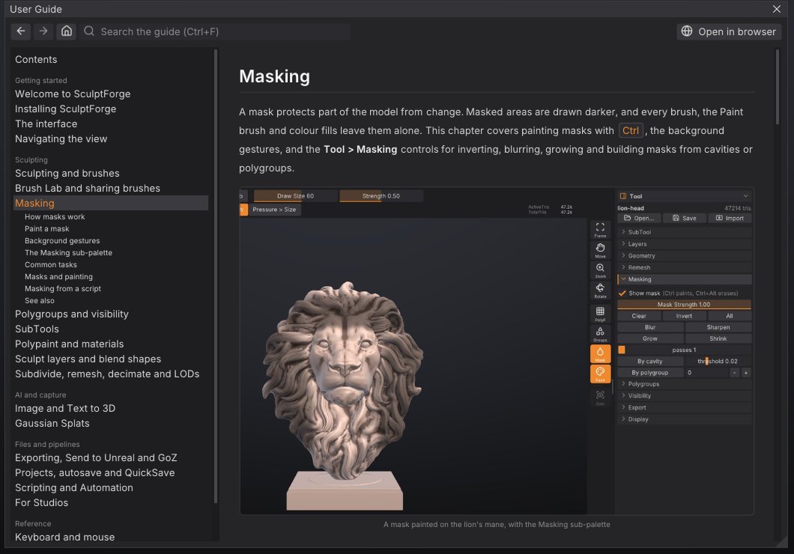Screen dimensions: 794x554
Task: Click the dimmed Solo icon in the screenshot
Action: coord(600,398)
